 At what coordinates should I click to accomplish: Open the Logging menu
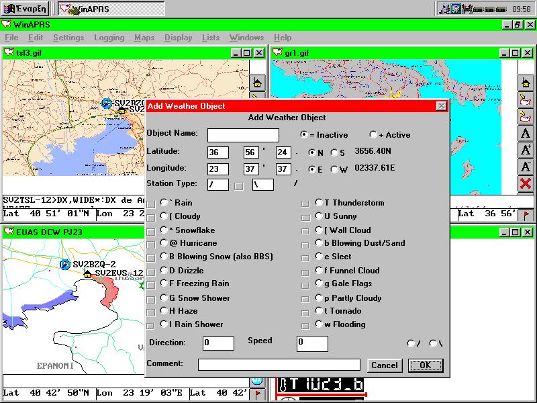109,38
